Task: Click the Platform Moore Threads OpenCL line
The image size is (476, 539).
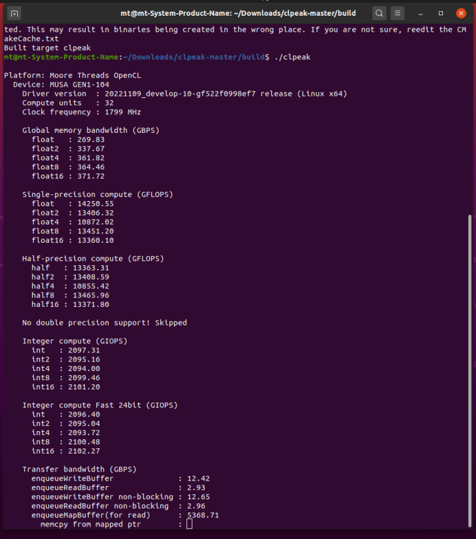Action: tap(73, 75)
